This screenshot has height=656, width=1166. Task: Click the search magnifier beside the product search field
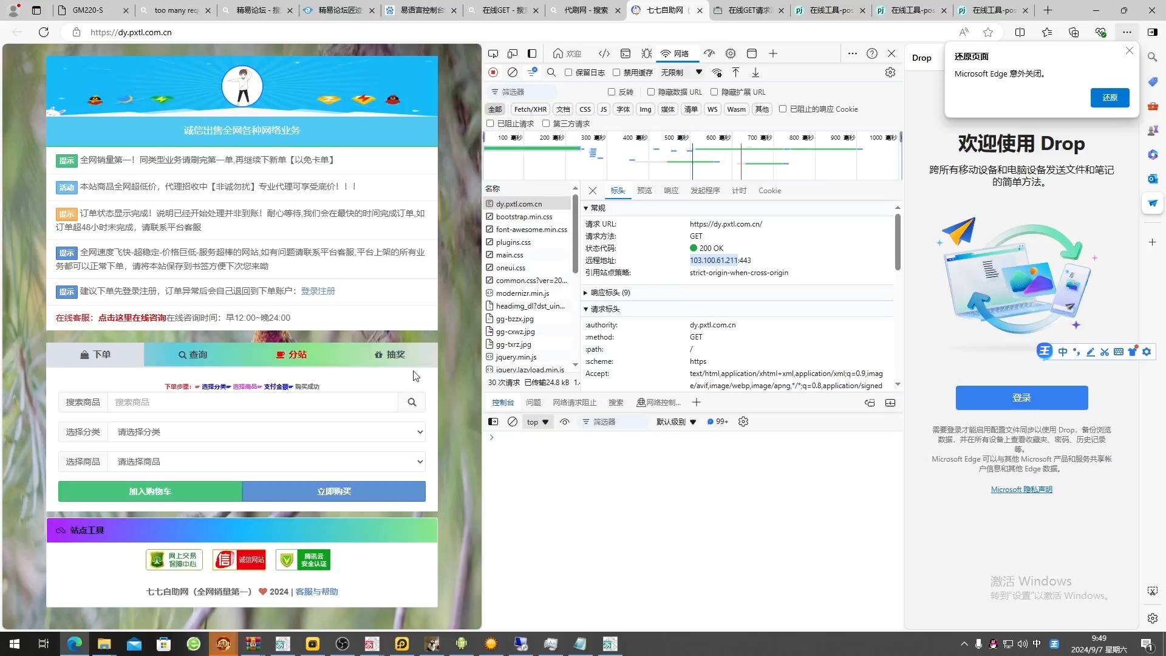click(412, 402)
